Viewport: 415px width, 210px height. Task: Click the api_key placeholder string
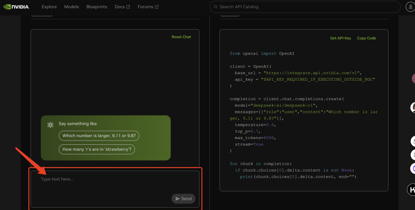point(318,79)
